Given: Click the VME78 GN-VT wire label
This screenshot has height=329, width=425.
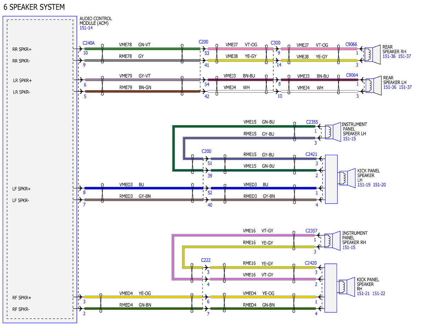Looking at the screenshot, I should [x=135, y=45].
